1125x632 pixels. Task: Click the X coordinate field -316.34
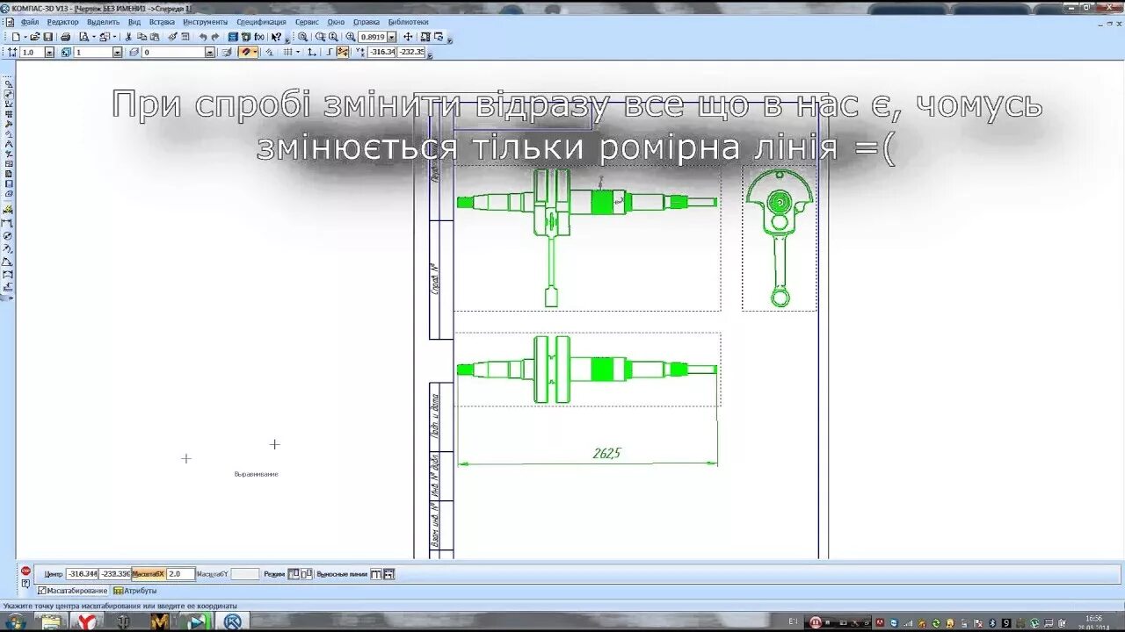click(381, 52)
